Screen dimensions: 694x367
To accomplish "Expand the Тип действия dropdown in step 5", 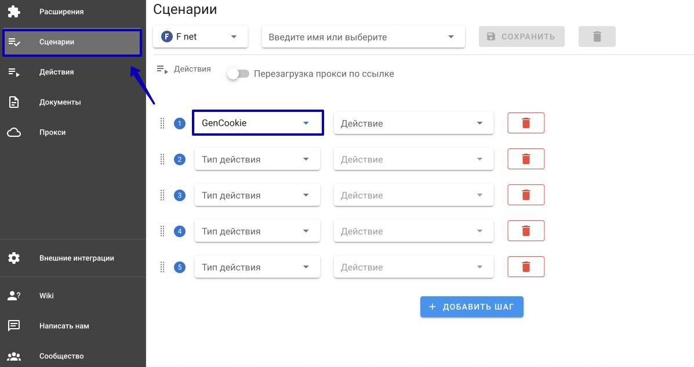I will point(257,267).
